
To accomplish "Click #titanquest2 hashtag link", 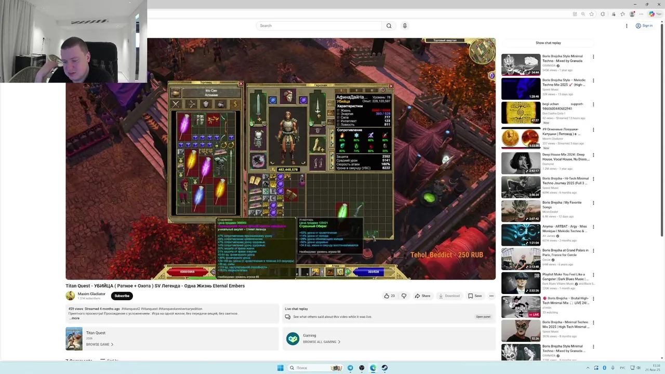I will point(131,309).
